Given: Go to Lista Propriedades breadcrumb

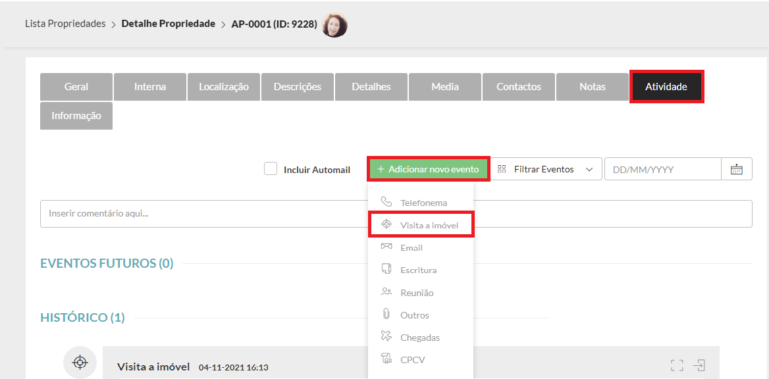Looking at the screenshot, I should tap(65, 24).
